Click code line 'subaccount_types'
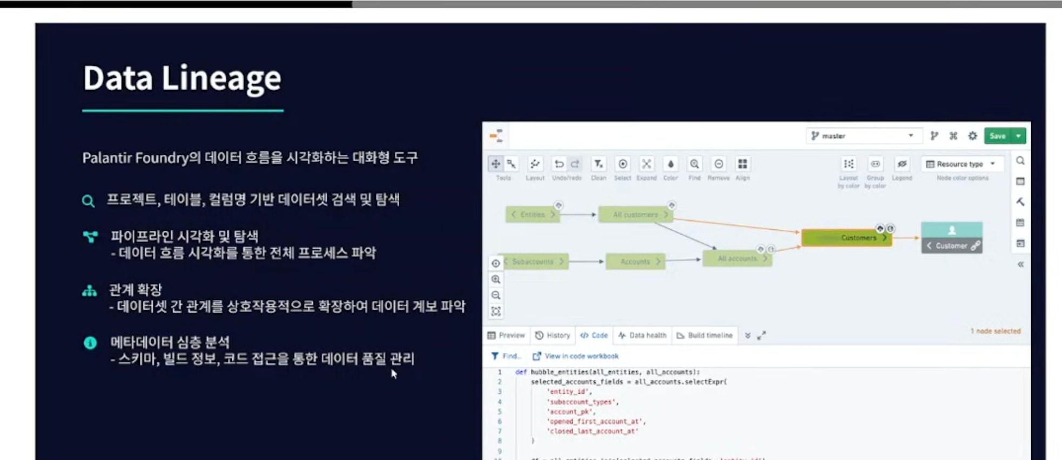Screen dimensions: 1062x460 tap(583, 402)
